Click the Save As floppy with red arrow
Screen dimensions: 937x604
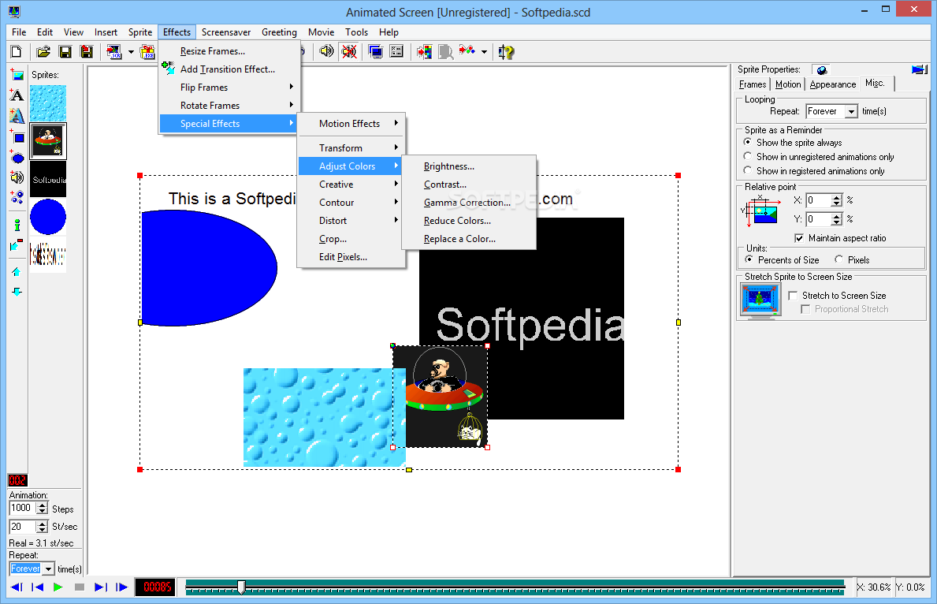[x=87, y=52]
